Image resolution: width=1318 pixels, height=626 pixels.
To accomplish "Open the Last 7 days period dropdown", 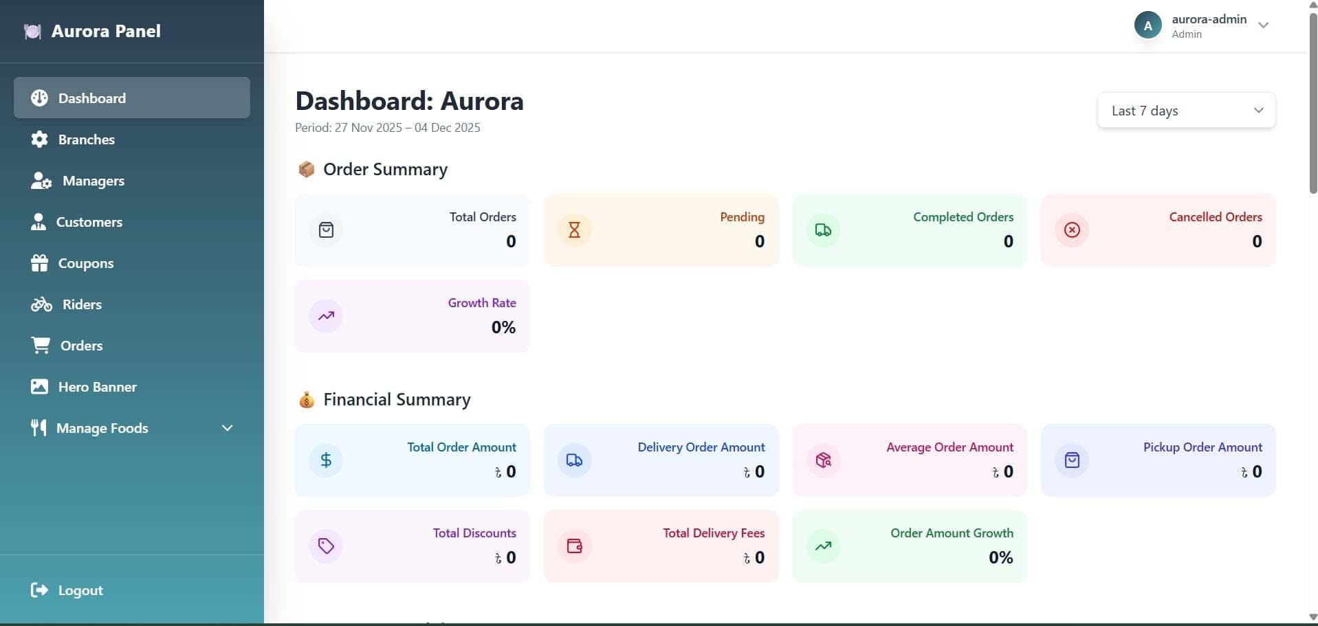I will pos(1186,111).
